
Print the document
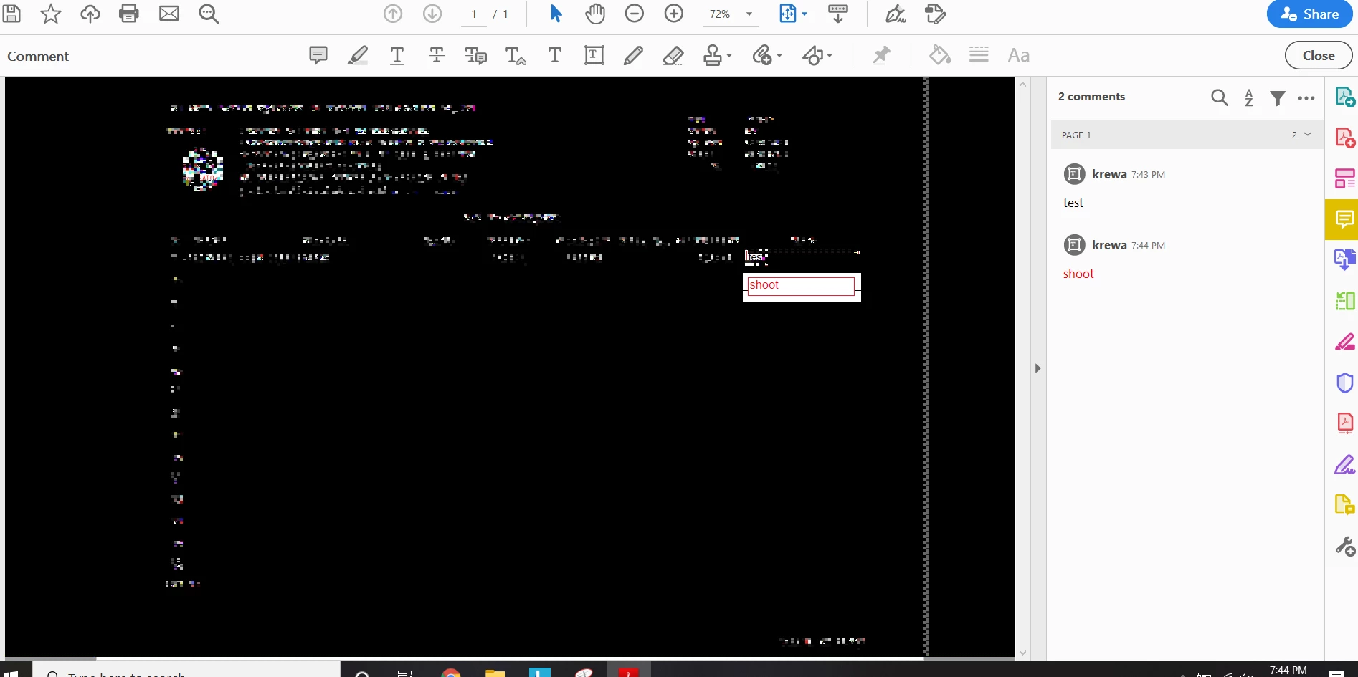129,14
